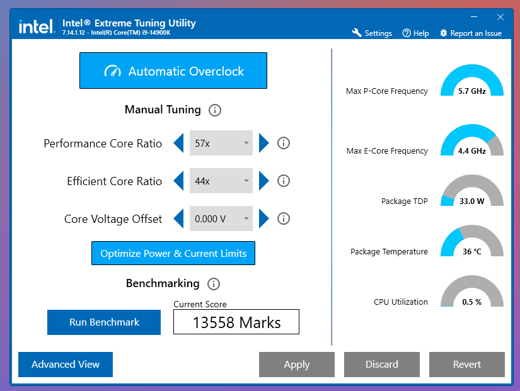Click Package Temperature 36 °C gauge
The height and width of the screenshot is (391, 520).
coord(472,241)
